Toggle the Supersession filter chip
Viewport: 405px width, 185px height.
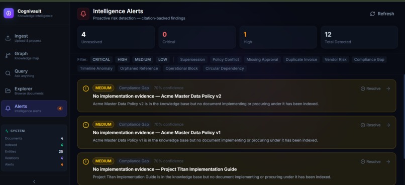[x=192, y=59]
